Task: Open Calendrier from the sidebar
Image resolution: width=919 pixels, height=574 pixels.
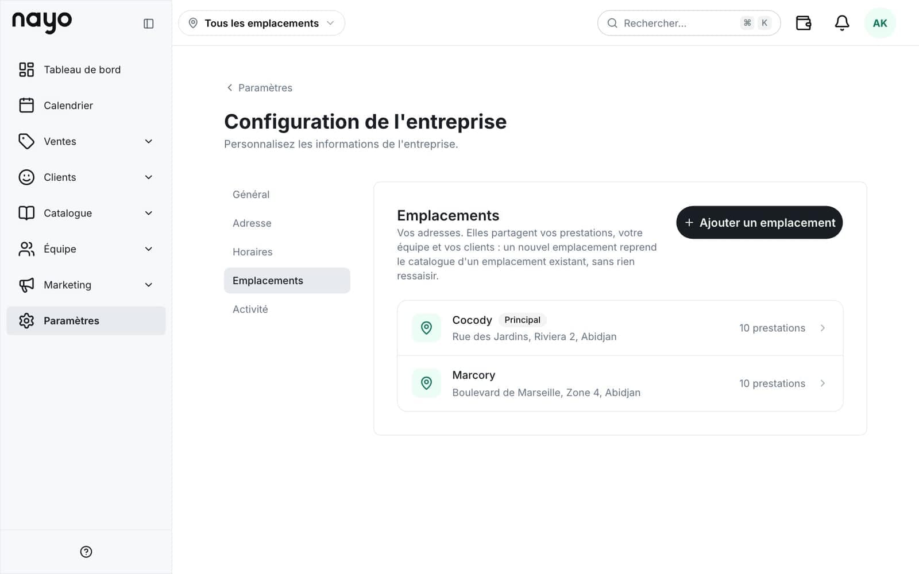Action: [86, 105]
